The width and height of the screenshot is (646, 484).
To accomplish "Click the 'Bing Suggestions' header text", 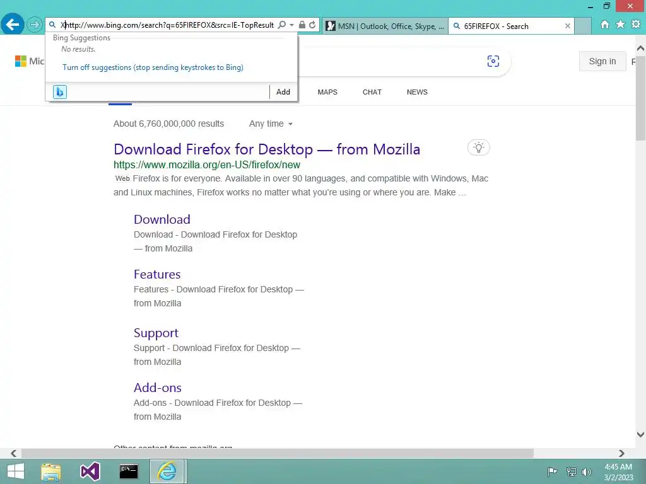I will [81, 38].
